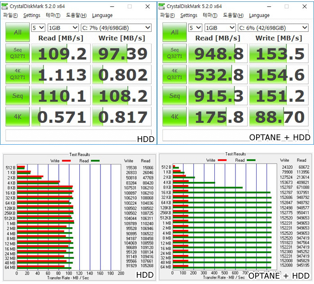Run Seq test in OPTANE + HDD window
Viewport: 314px width, 284px height.
(x=174, y=95)
